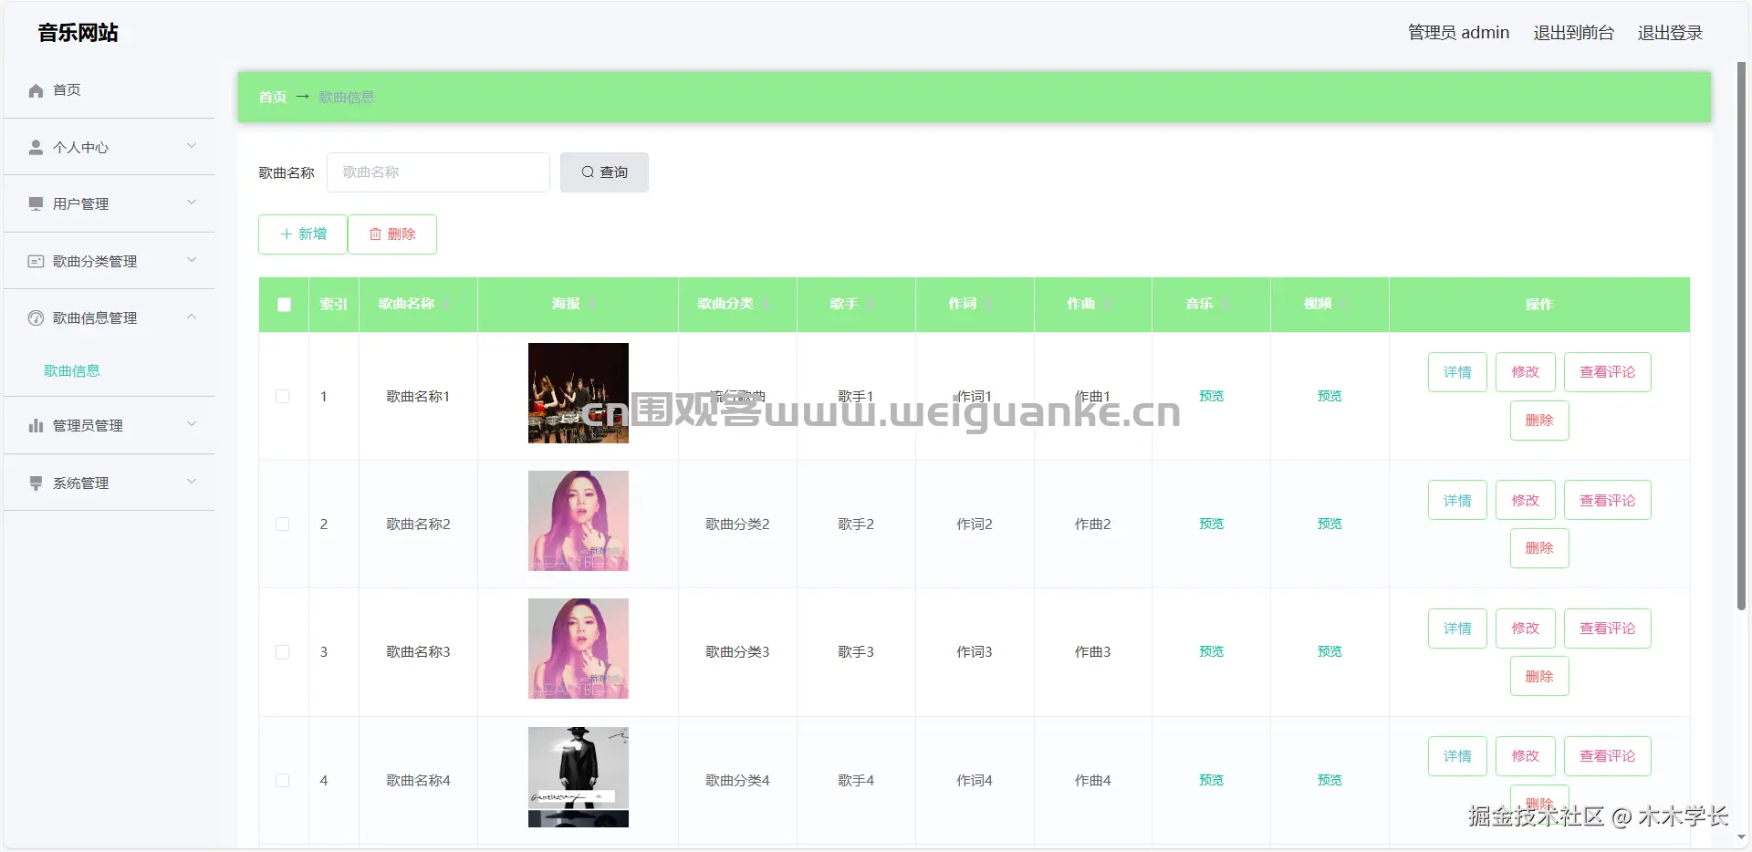
Task: Sort by the 视频 column caret
Action: coord(1344,304)
